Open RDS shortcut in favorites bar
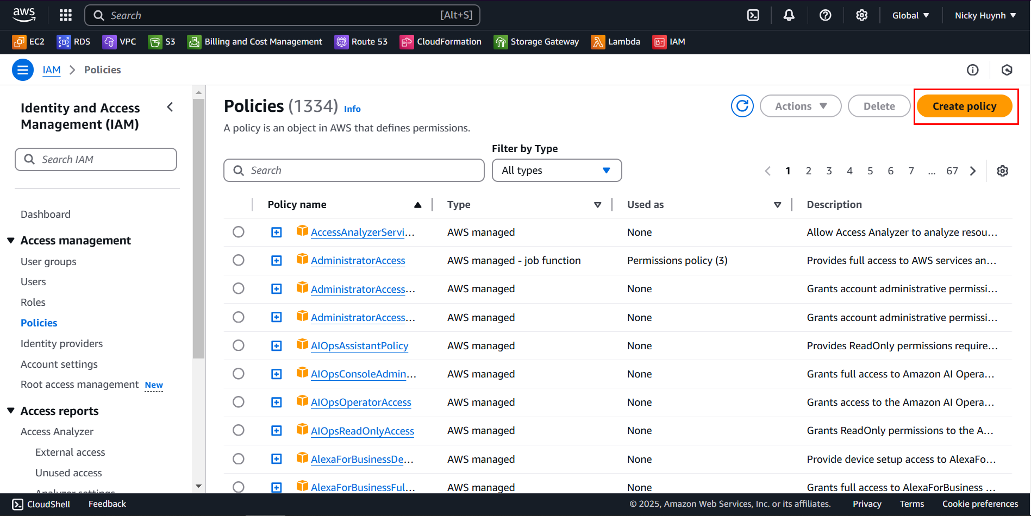 click(74, 42)
